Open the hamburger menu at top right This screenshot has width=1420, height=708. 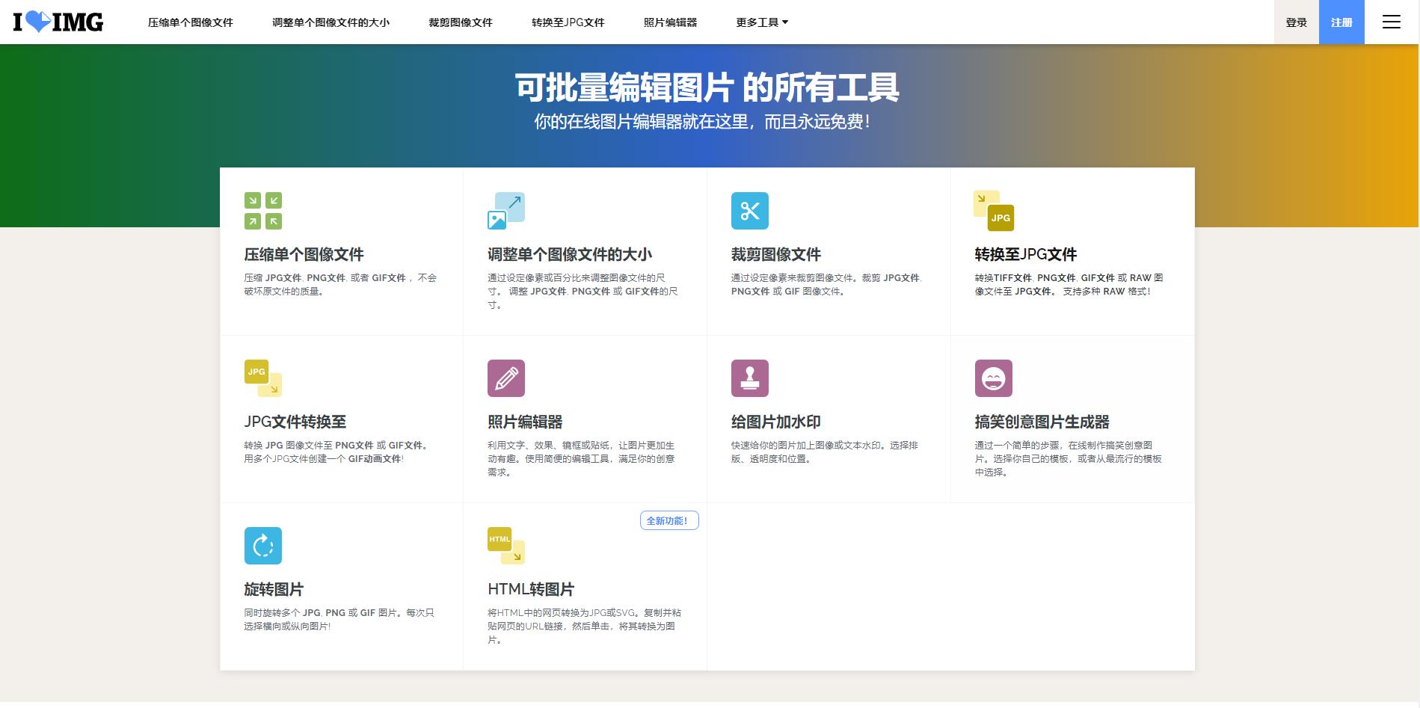pos(1392,22)
